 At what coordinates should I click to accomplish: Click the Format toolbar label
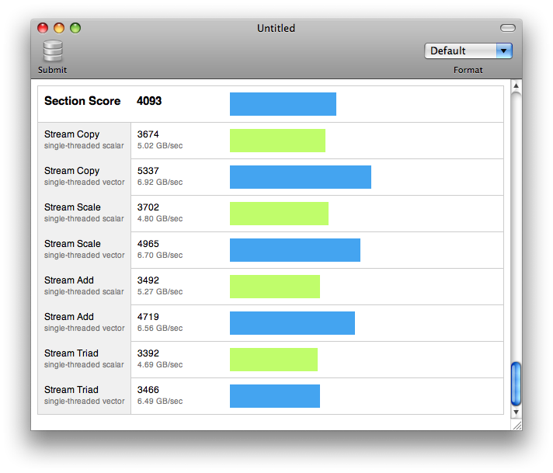(x=468, y=70)
